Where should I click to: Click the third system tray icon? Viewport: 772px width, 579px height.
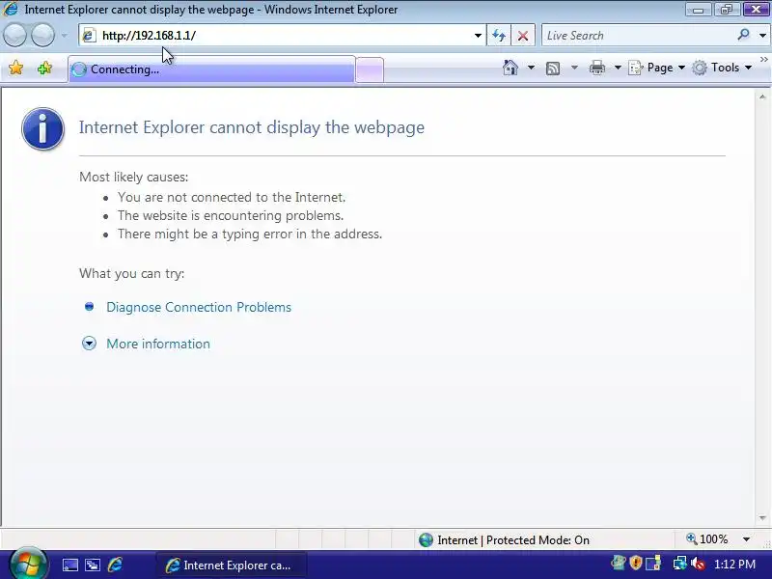point(653,563)
